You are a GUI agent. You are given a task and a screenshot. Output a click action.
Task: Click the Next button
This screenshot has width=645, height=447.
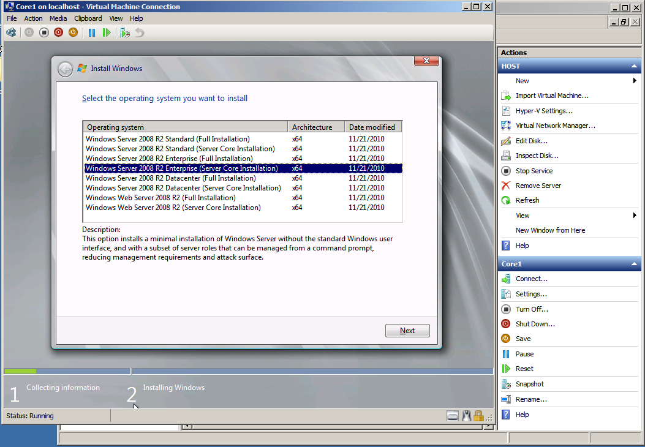pyautogui.click(x=407, y=331)
